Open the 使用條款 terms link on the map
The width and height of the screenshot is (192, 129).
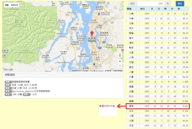(108, 70)
